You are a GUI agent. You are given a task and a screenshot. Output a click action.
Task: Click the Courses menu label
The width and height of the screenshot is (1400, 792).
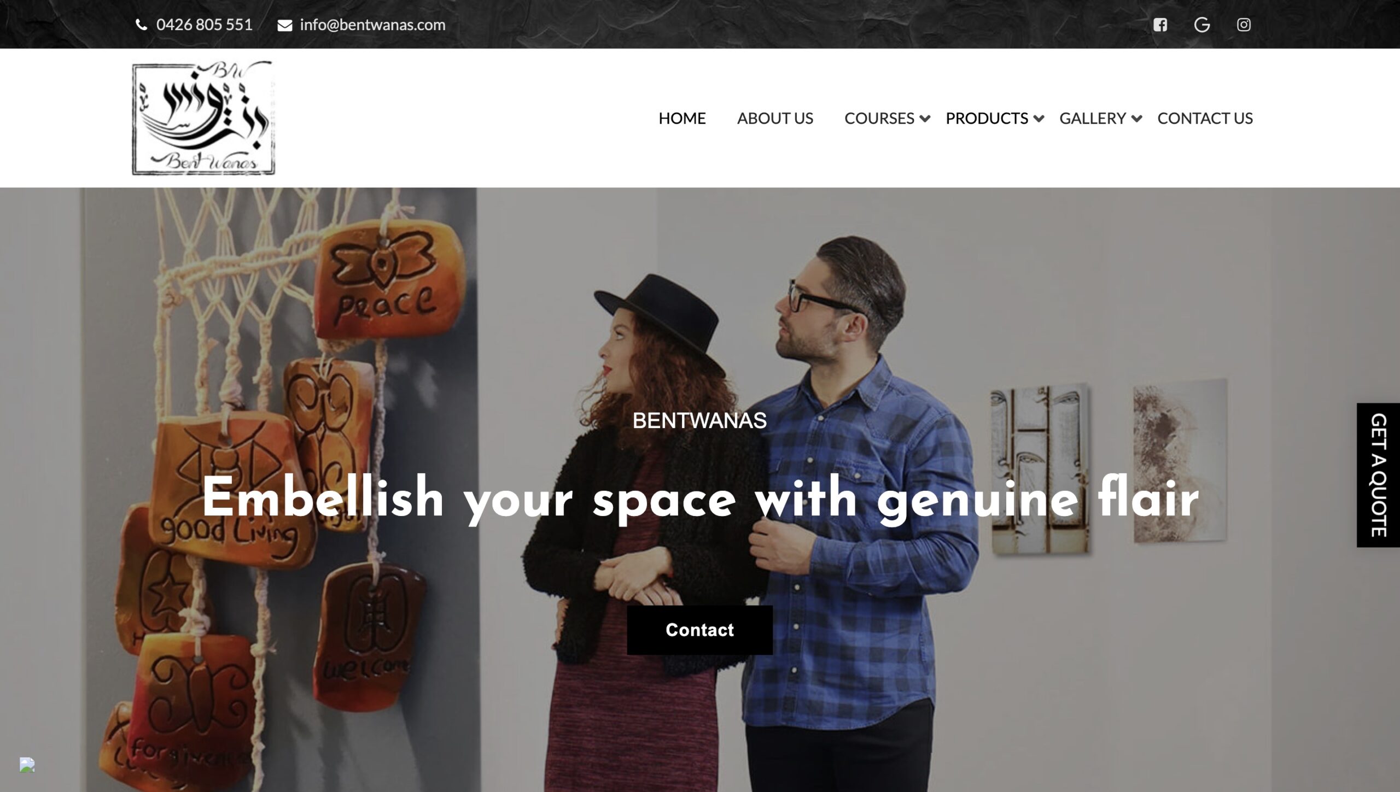point(879,118)
